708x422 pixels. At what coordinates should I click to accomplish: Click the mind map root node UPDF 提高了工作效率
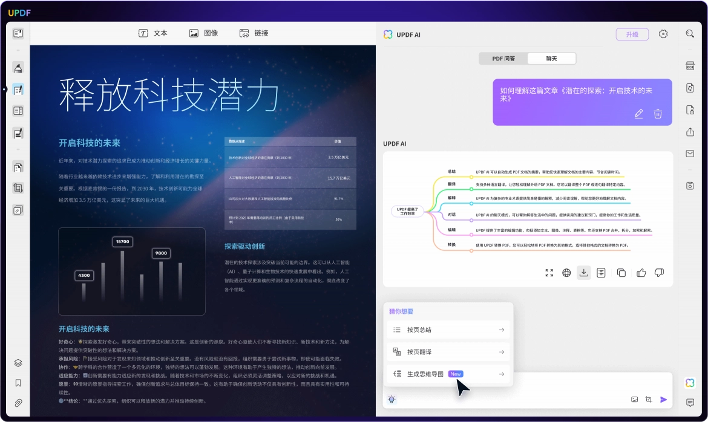(407, 211)
